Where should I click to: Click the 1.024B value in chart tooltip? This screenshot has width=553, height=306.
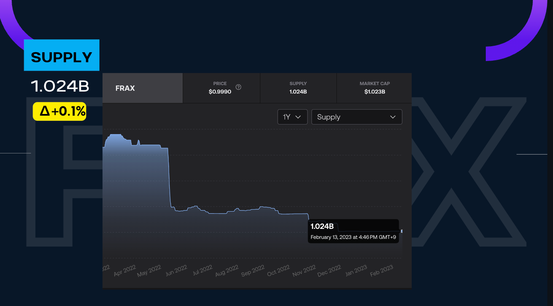(322, 226)
